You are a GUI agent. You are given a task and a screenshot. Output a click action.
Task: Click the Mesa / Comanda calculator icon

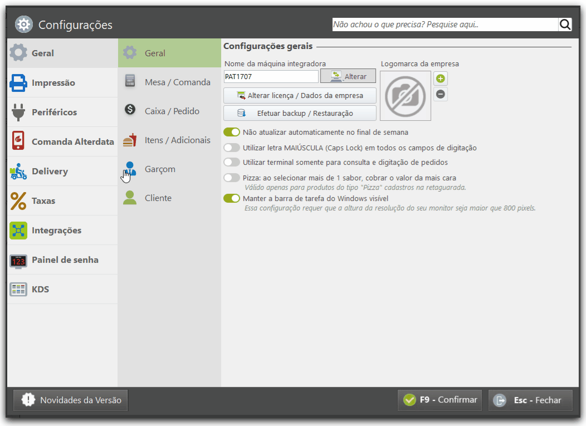point(130,81)
